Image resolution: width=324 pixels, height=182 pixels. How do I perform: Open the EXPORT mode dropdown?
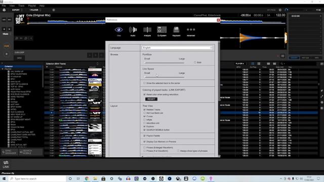click(17, 10)
